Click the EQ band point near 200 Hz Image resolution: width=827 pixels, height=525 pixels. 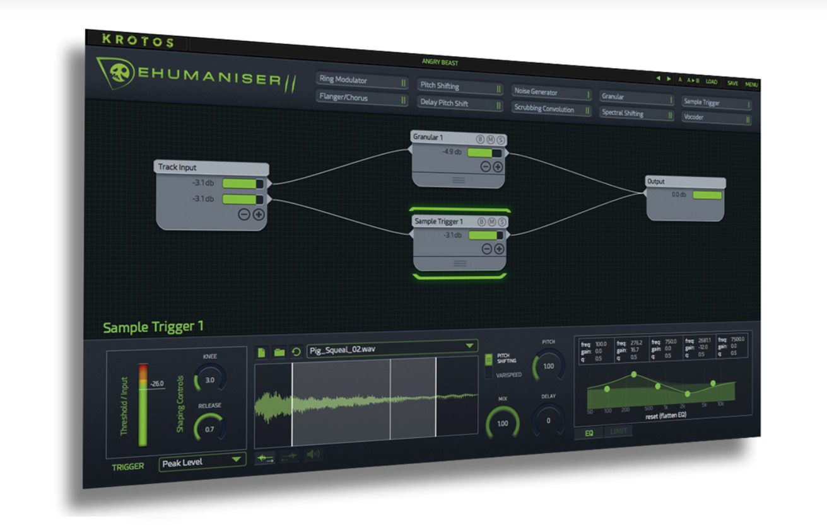(634, 375)
